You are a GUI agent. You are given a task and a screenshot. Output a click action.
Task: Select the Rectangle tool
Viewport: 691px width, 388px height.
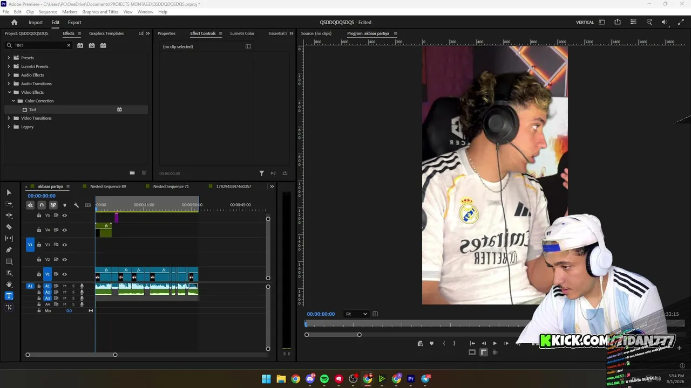tap(9, 261)
